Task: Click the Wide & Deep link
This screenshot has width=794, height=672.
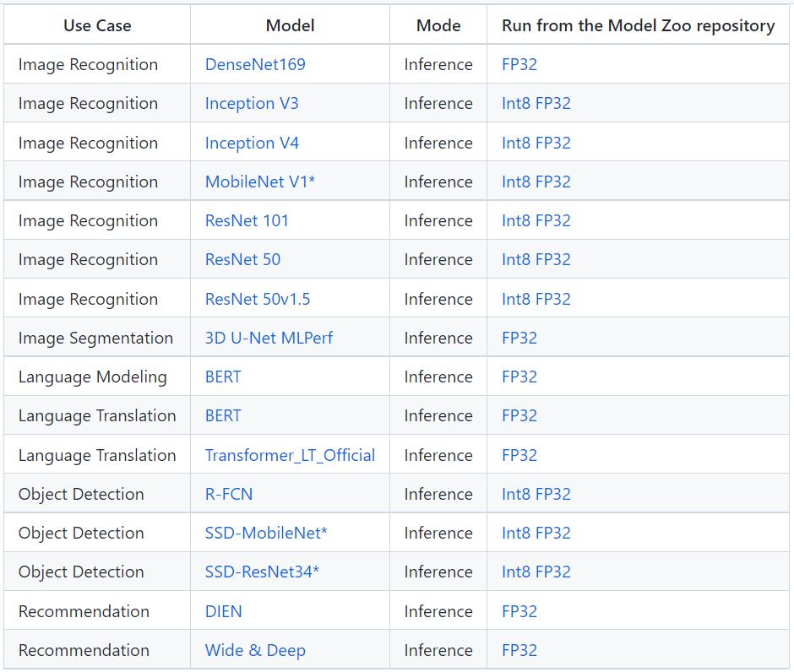Action: coord(255,650)
